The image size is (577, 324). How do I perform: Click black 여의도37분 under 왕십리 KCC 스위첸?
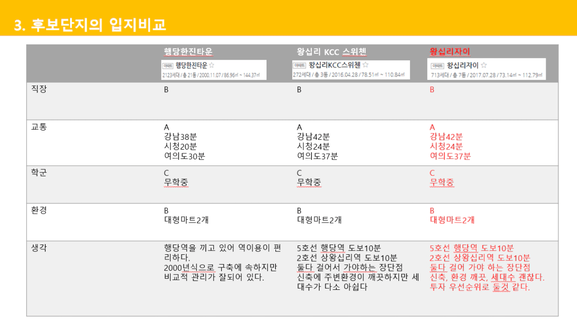point(317,157)
